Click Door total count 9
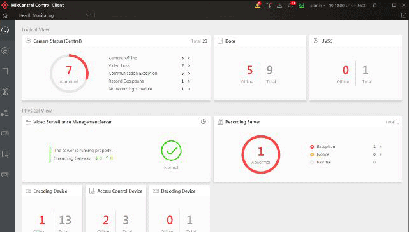 pos(270,70)
